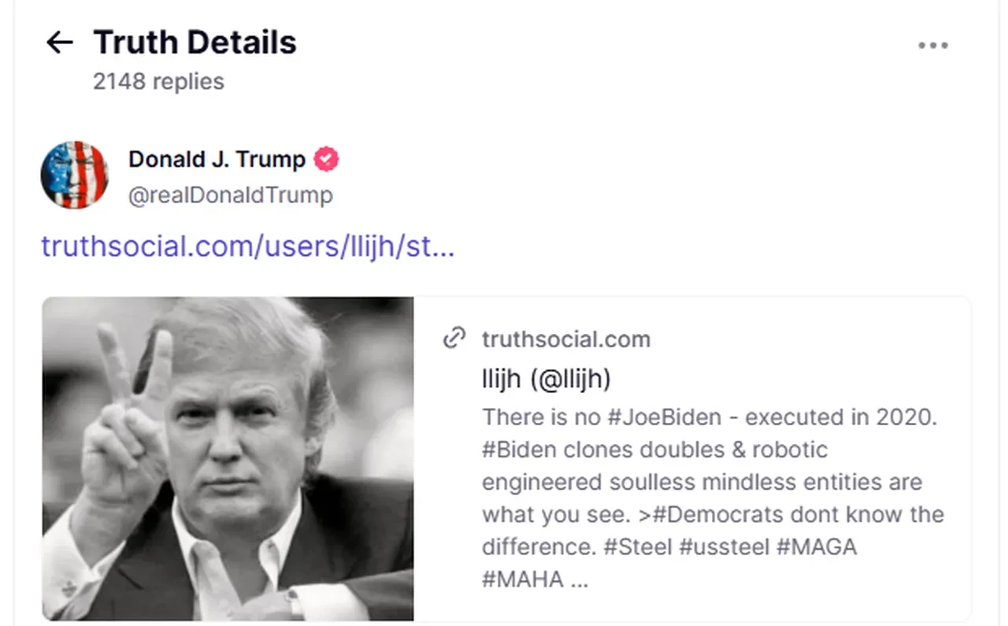This screenshot has width=1008, height=626.
Task: Open the black-and-white photo thumbnail
Action: point(228,458)
